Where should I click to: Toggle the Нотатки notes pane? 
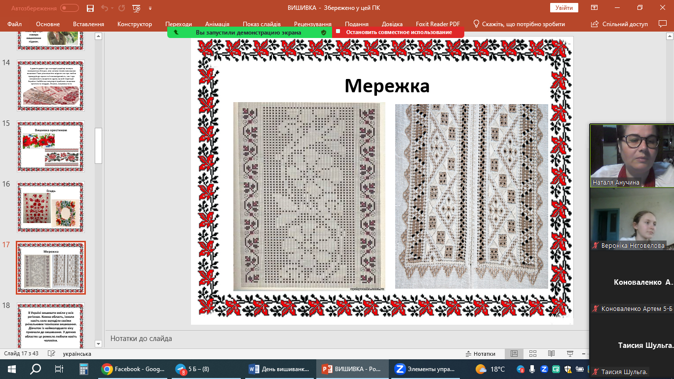(481, 354)
